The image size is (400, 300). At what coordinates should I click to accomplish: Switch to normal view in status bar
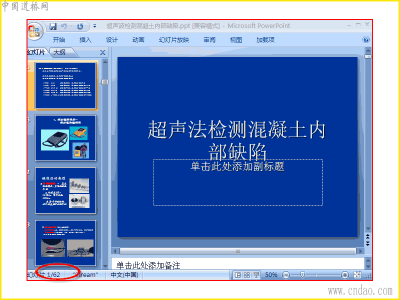[237, 274]
